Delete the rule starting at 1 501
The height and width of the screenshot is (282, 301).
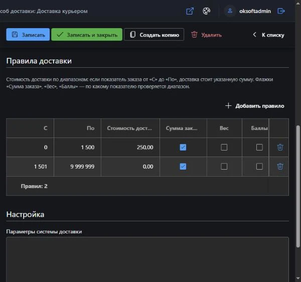tap(280, 166)
